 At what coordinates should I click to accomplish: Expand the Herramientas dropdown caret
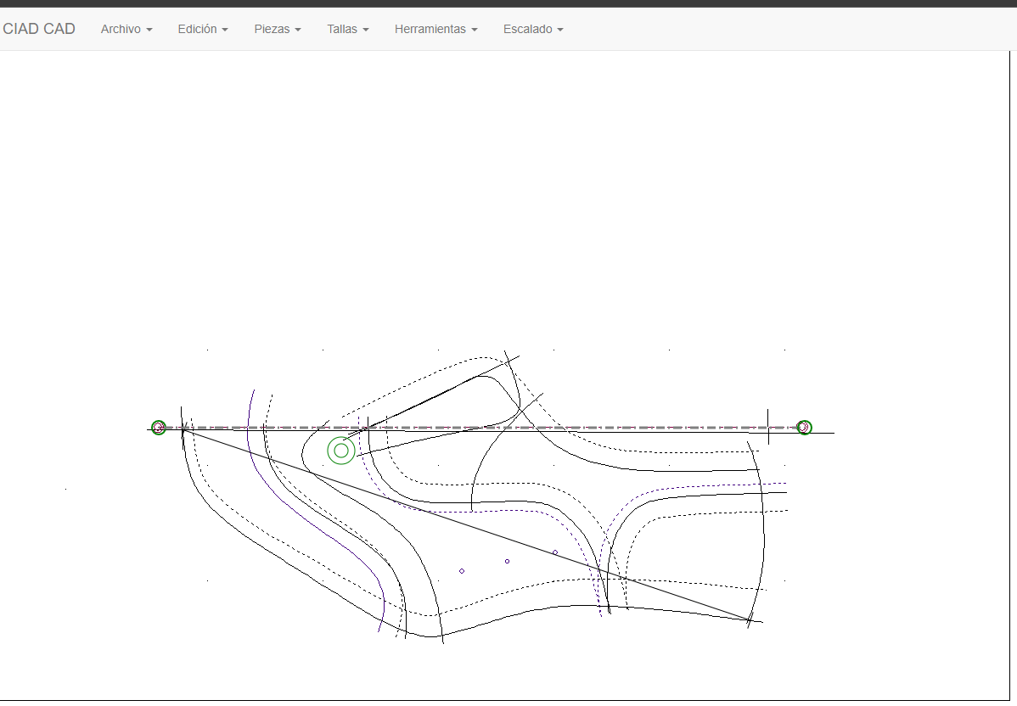point(475,30)
